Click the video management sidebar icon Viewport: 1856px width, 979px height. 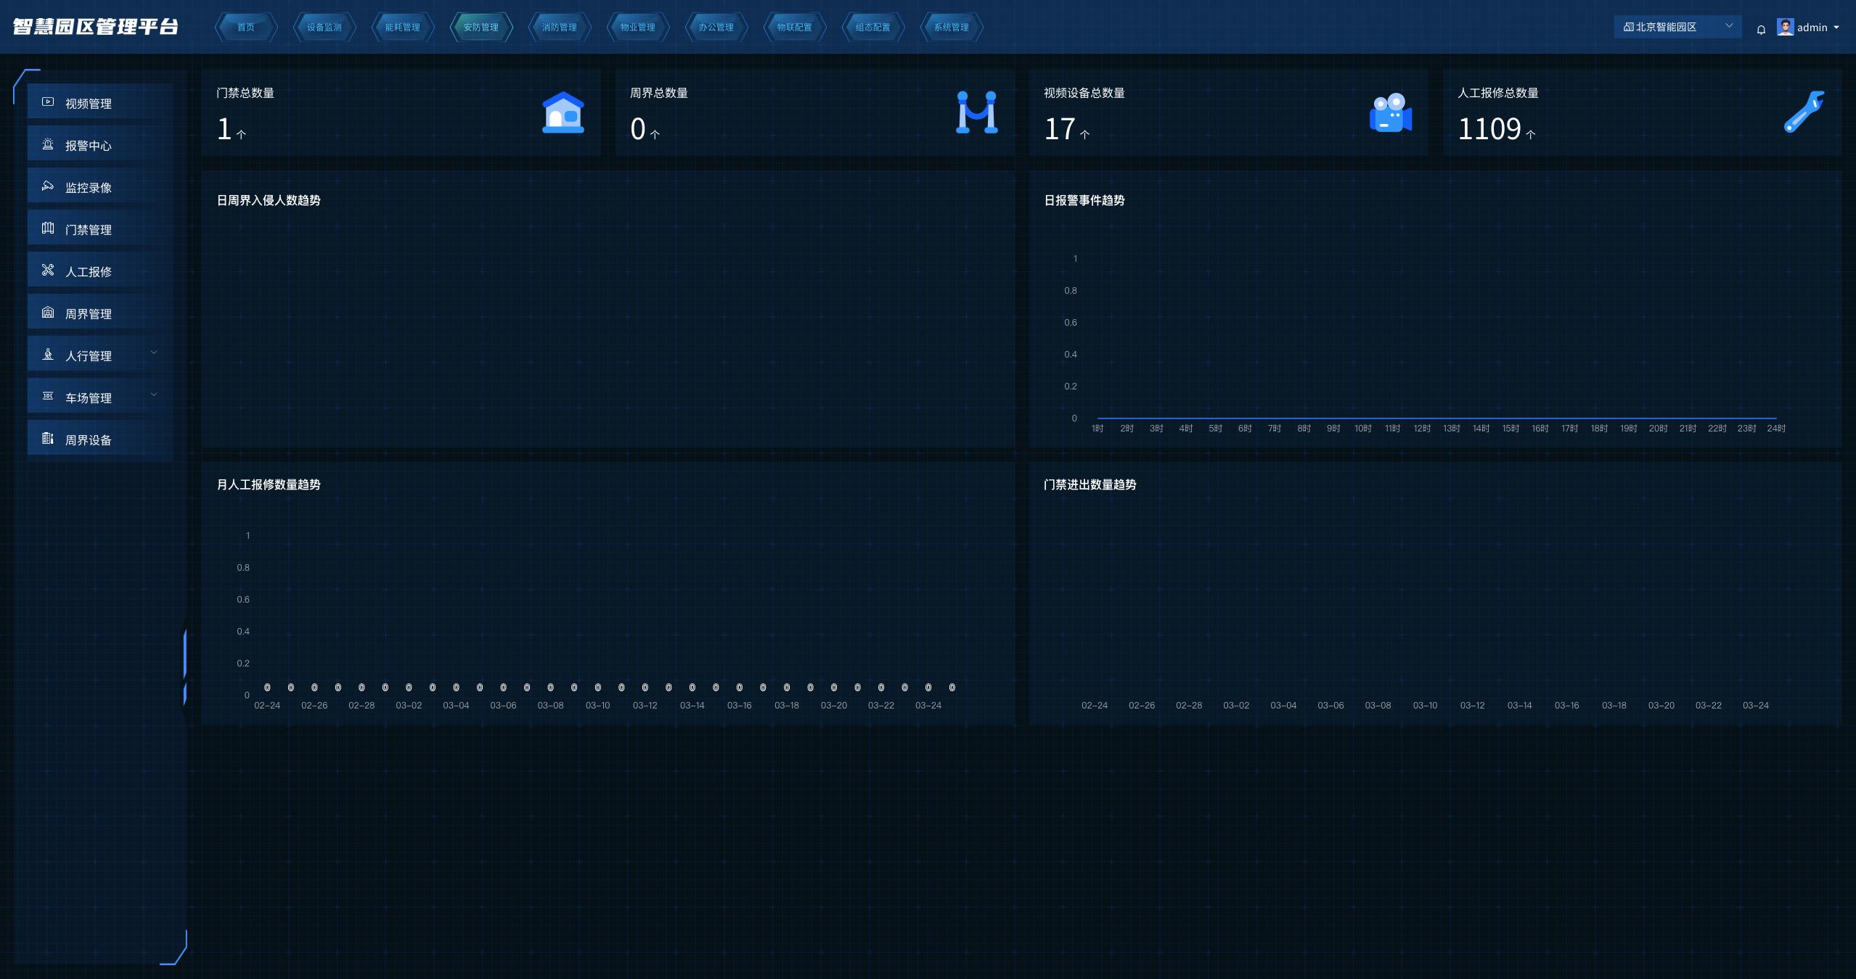tap(48, 102)
